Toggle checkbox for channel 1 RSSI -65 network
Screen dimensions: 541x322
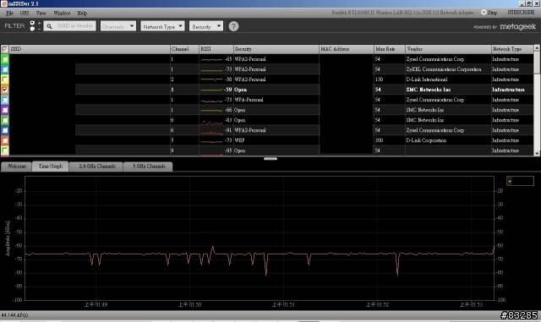[x=5, y=59]
